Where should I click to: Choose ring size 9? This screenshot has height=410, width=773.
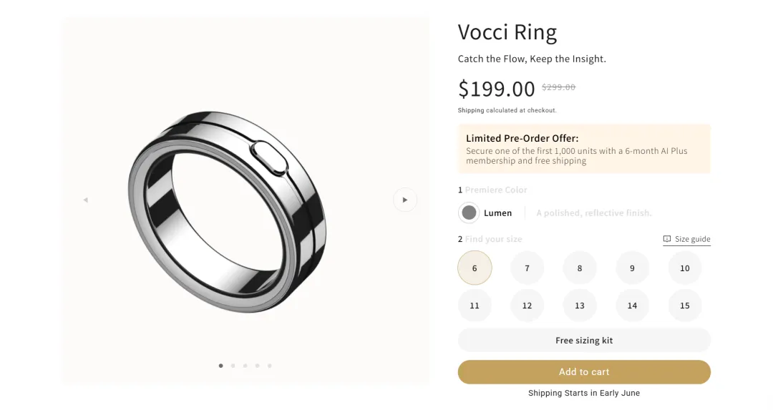[x=632, y=268]
